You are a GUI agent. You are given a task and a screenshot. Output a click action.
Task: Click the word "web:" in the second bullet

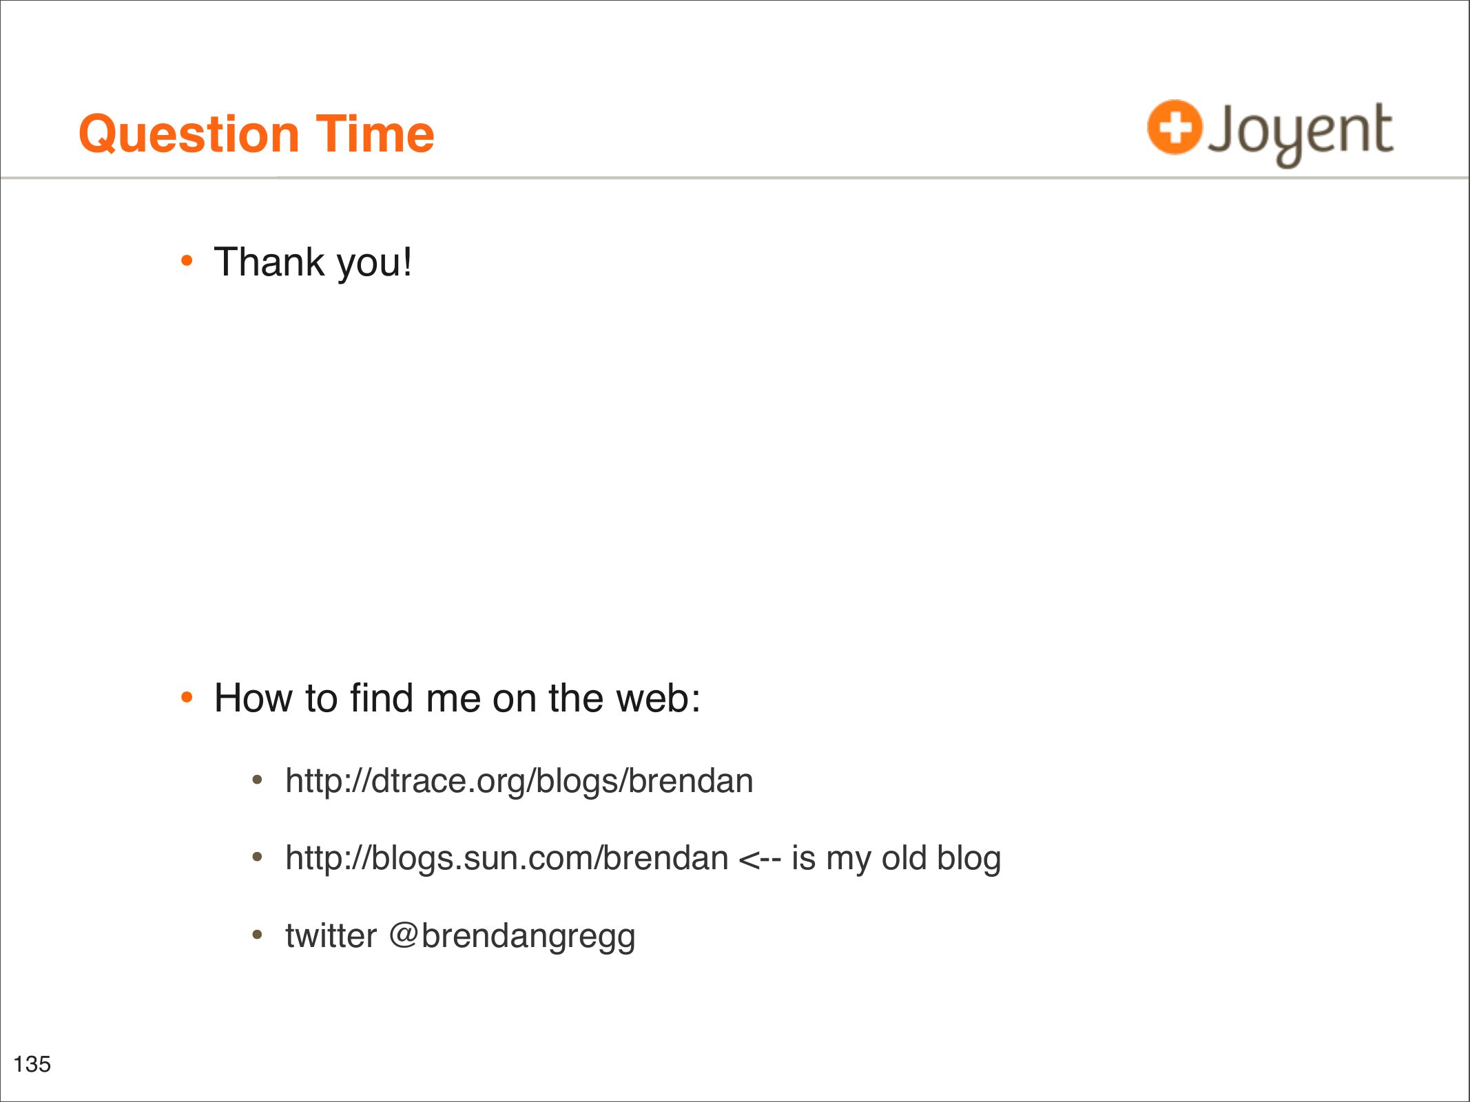click(x=658, y=698)
